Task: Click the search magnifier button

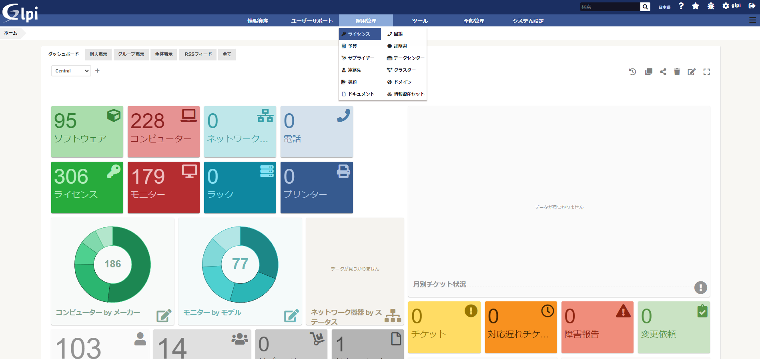Action: [x=645, y=7]
